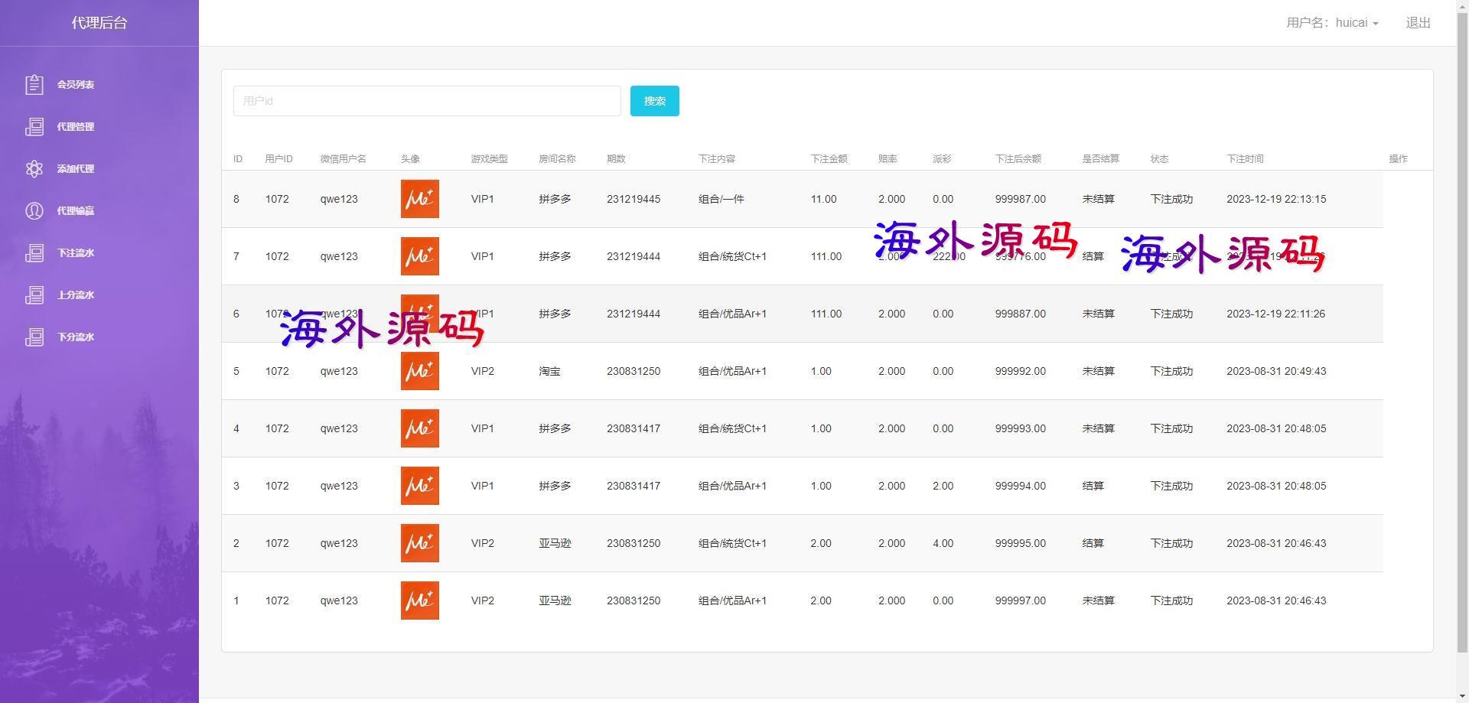Click avatar thumbnail in row ID 4
This screenshot has width=1469, height=703.
420,428
